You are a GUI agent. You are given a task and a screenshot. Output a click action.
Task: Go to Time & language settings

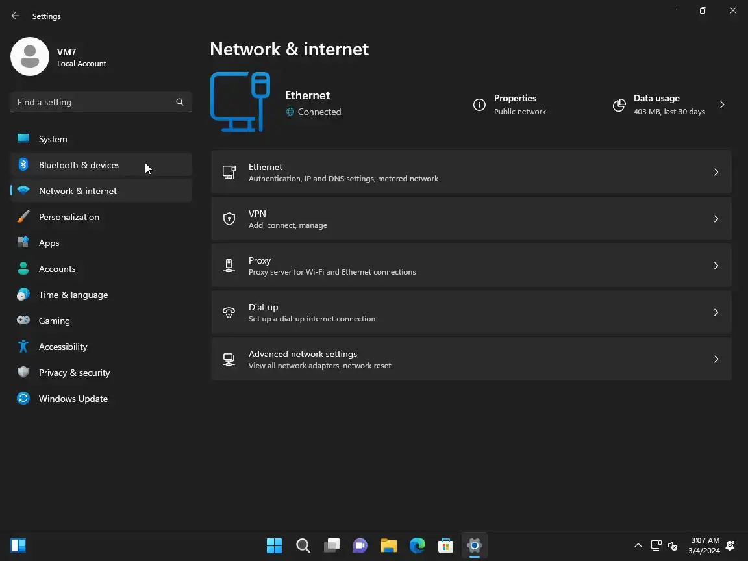tap(73, 295)
